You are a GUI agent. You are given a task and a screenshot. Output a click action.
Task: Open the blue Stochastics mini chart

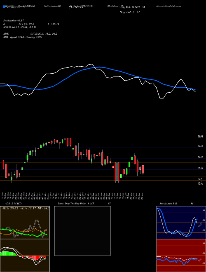(x=181, y=223)
